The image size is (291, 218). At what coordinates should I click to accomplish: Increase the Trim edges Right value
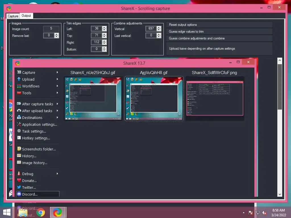click(x=104, y=41)
